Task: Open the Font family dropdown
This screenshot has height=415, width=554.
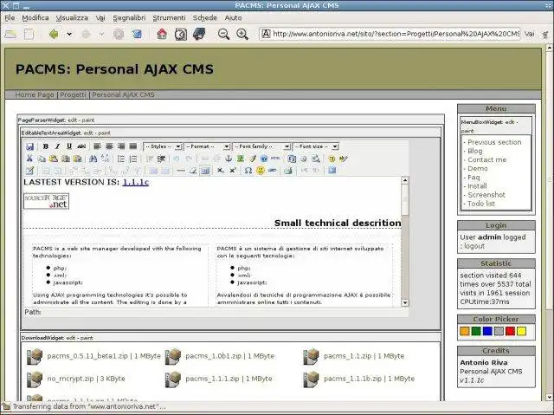Action: point(261,146)
